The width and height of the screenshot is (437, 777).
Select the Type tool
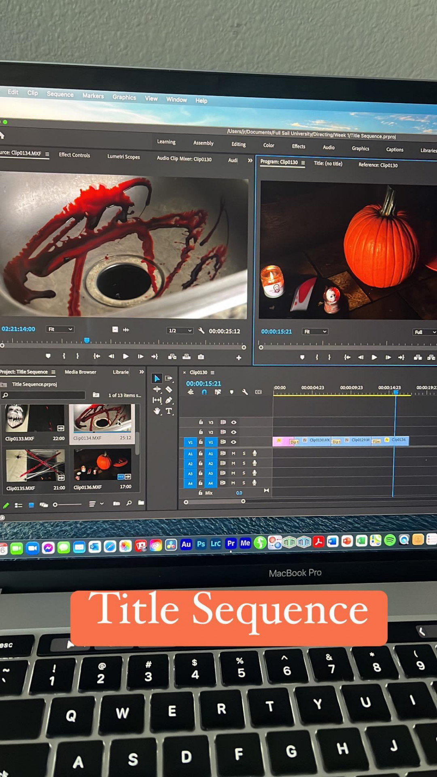[x=169, y=411]
